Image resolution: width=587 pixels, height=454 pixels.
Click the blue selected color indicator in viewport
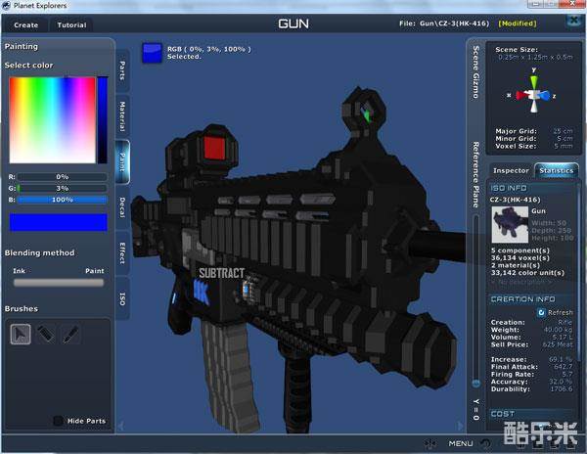click(151, 52)
